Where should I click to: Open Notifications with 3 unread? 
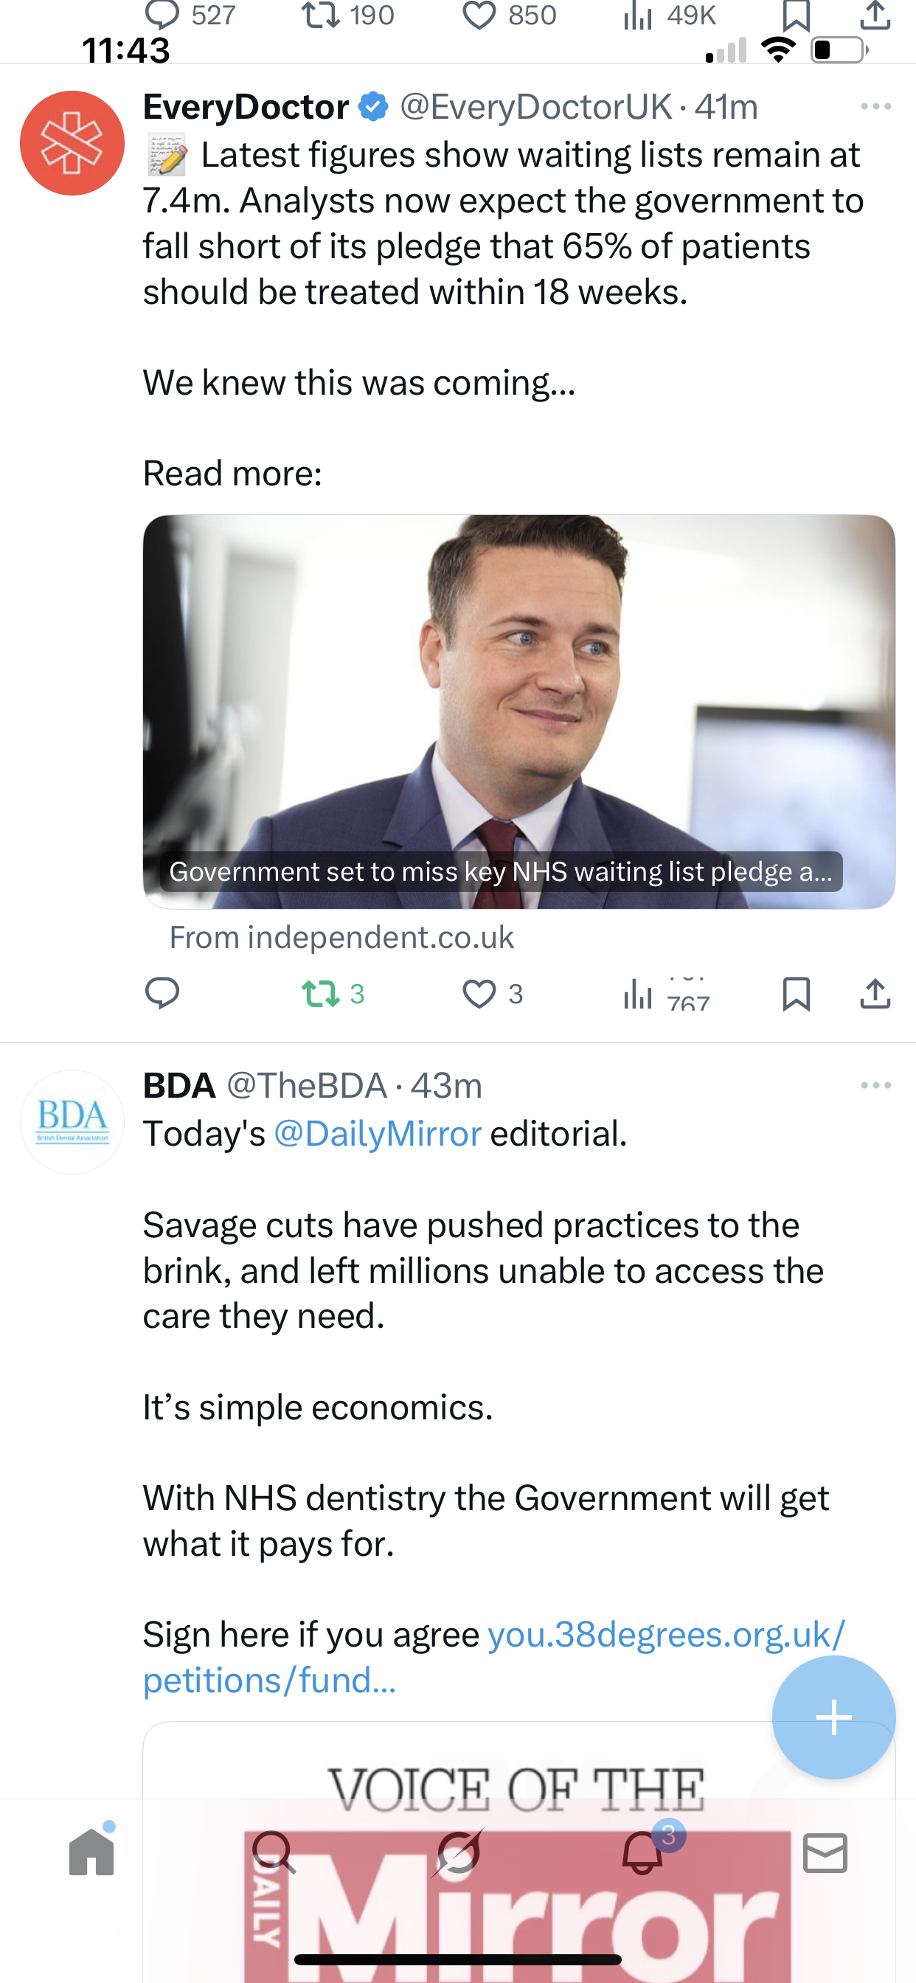pyautogui.click(x=642, y=1852)
